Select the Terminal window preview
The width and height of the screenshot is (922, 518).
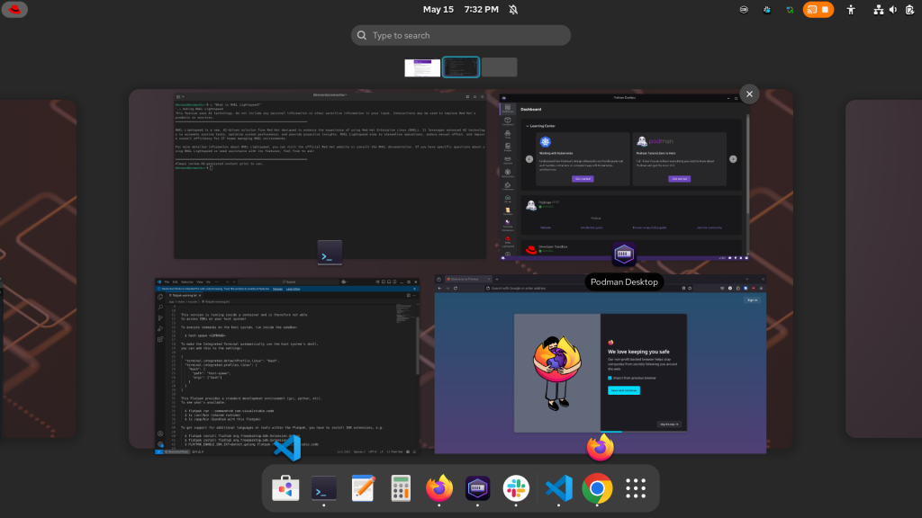pyautogui.click(x=330, y=175)
